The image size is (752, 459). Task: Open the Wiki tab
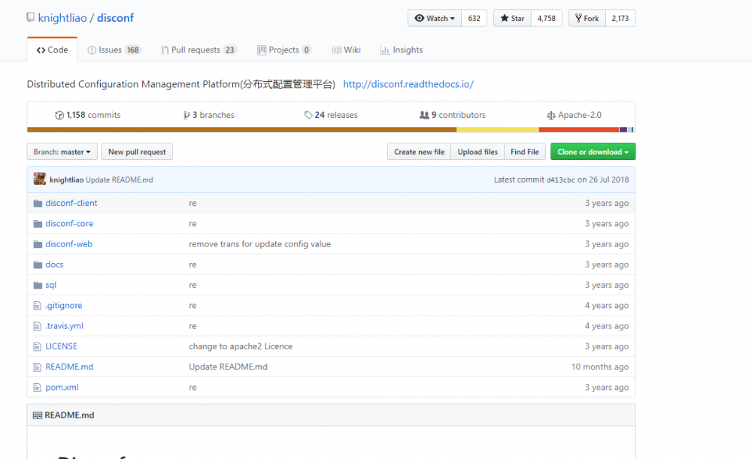click(x=346, y=50)
